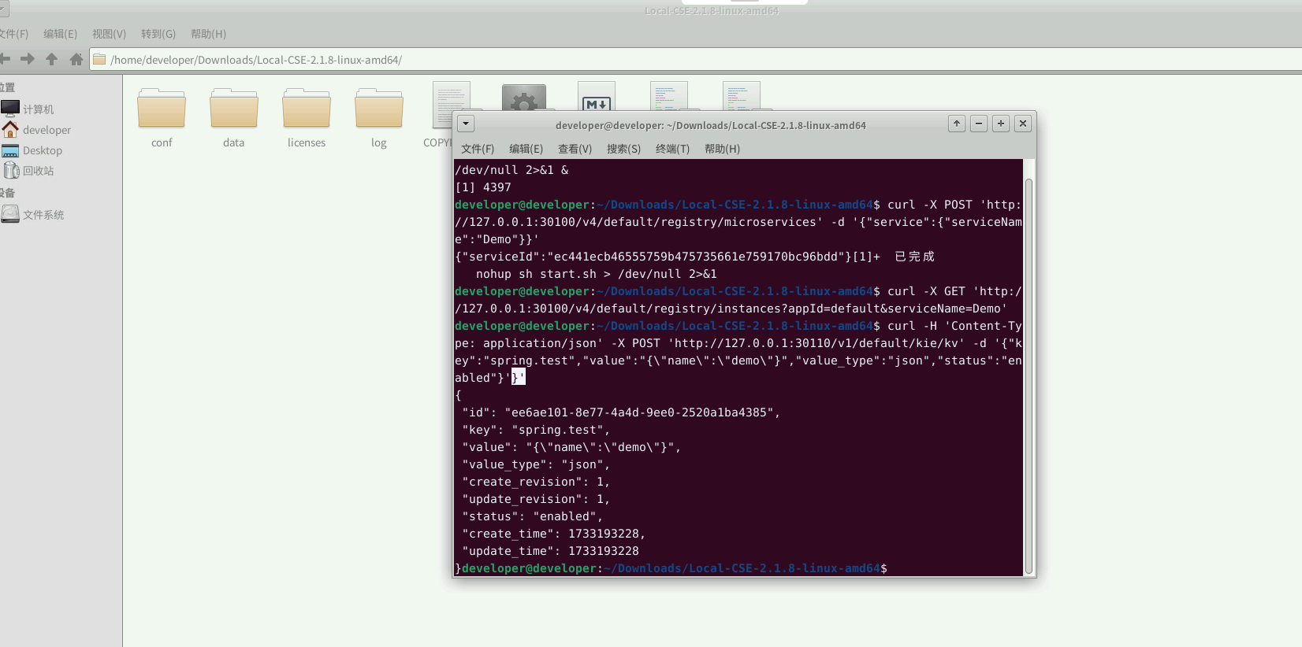Open the terminal window menu dropdown
This screenshot has width=1302, height=647.
(466, 124)
